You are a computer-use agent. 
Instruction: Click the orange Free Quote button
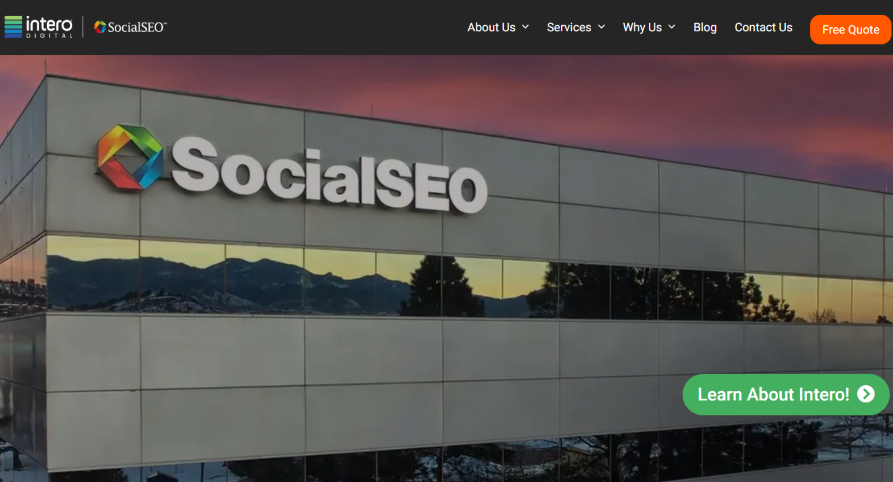851,29
